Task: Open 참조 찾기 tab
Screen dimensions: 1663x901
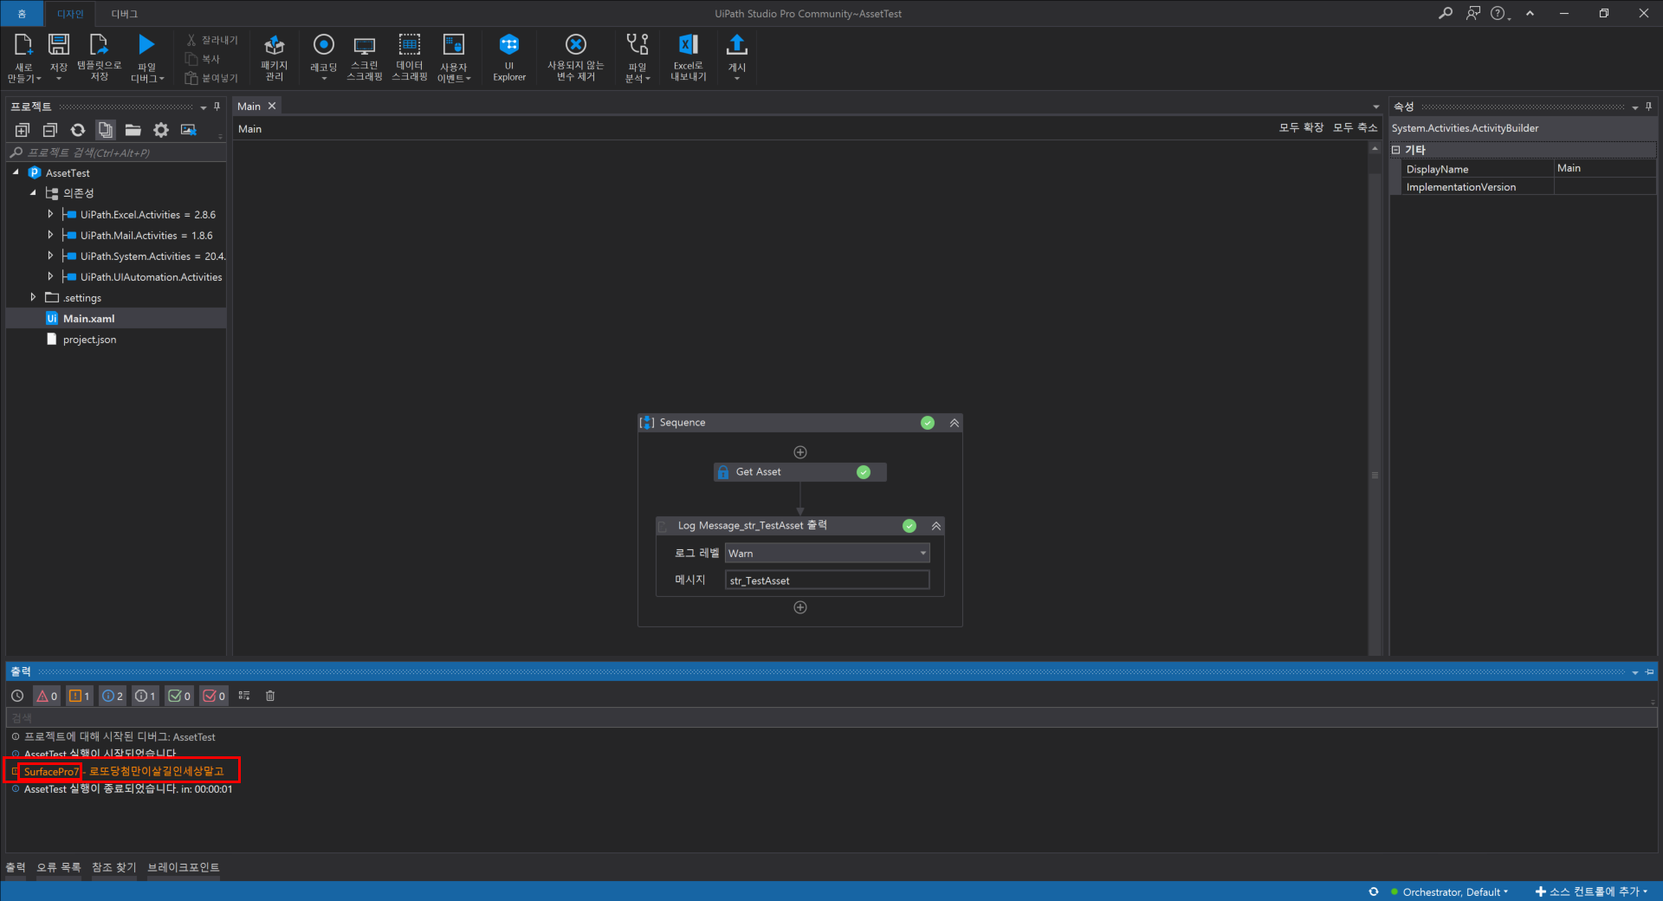Action: coord(114,867)
